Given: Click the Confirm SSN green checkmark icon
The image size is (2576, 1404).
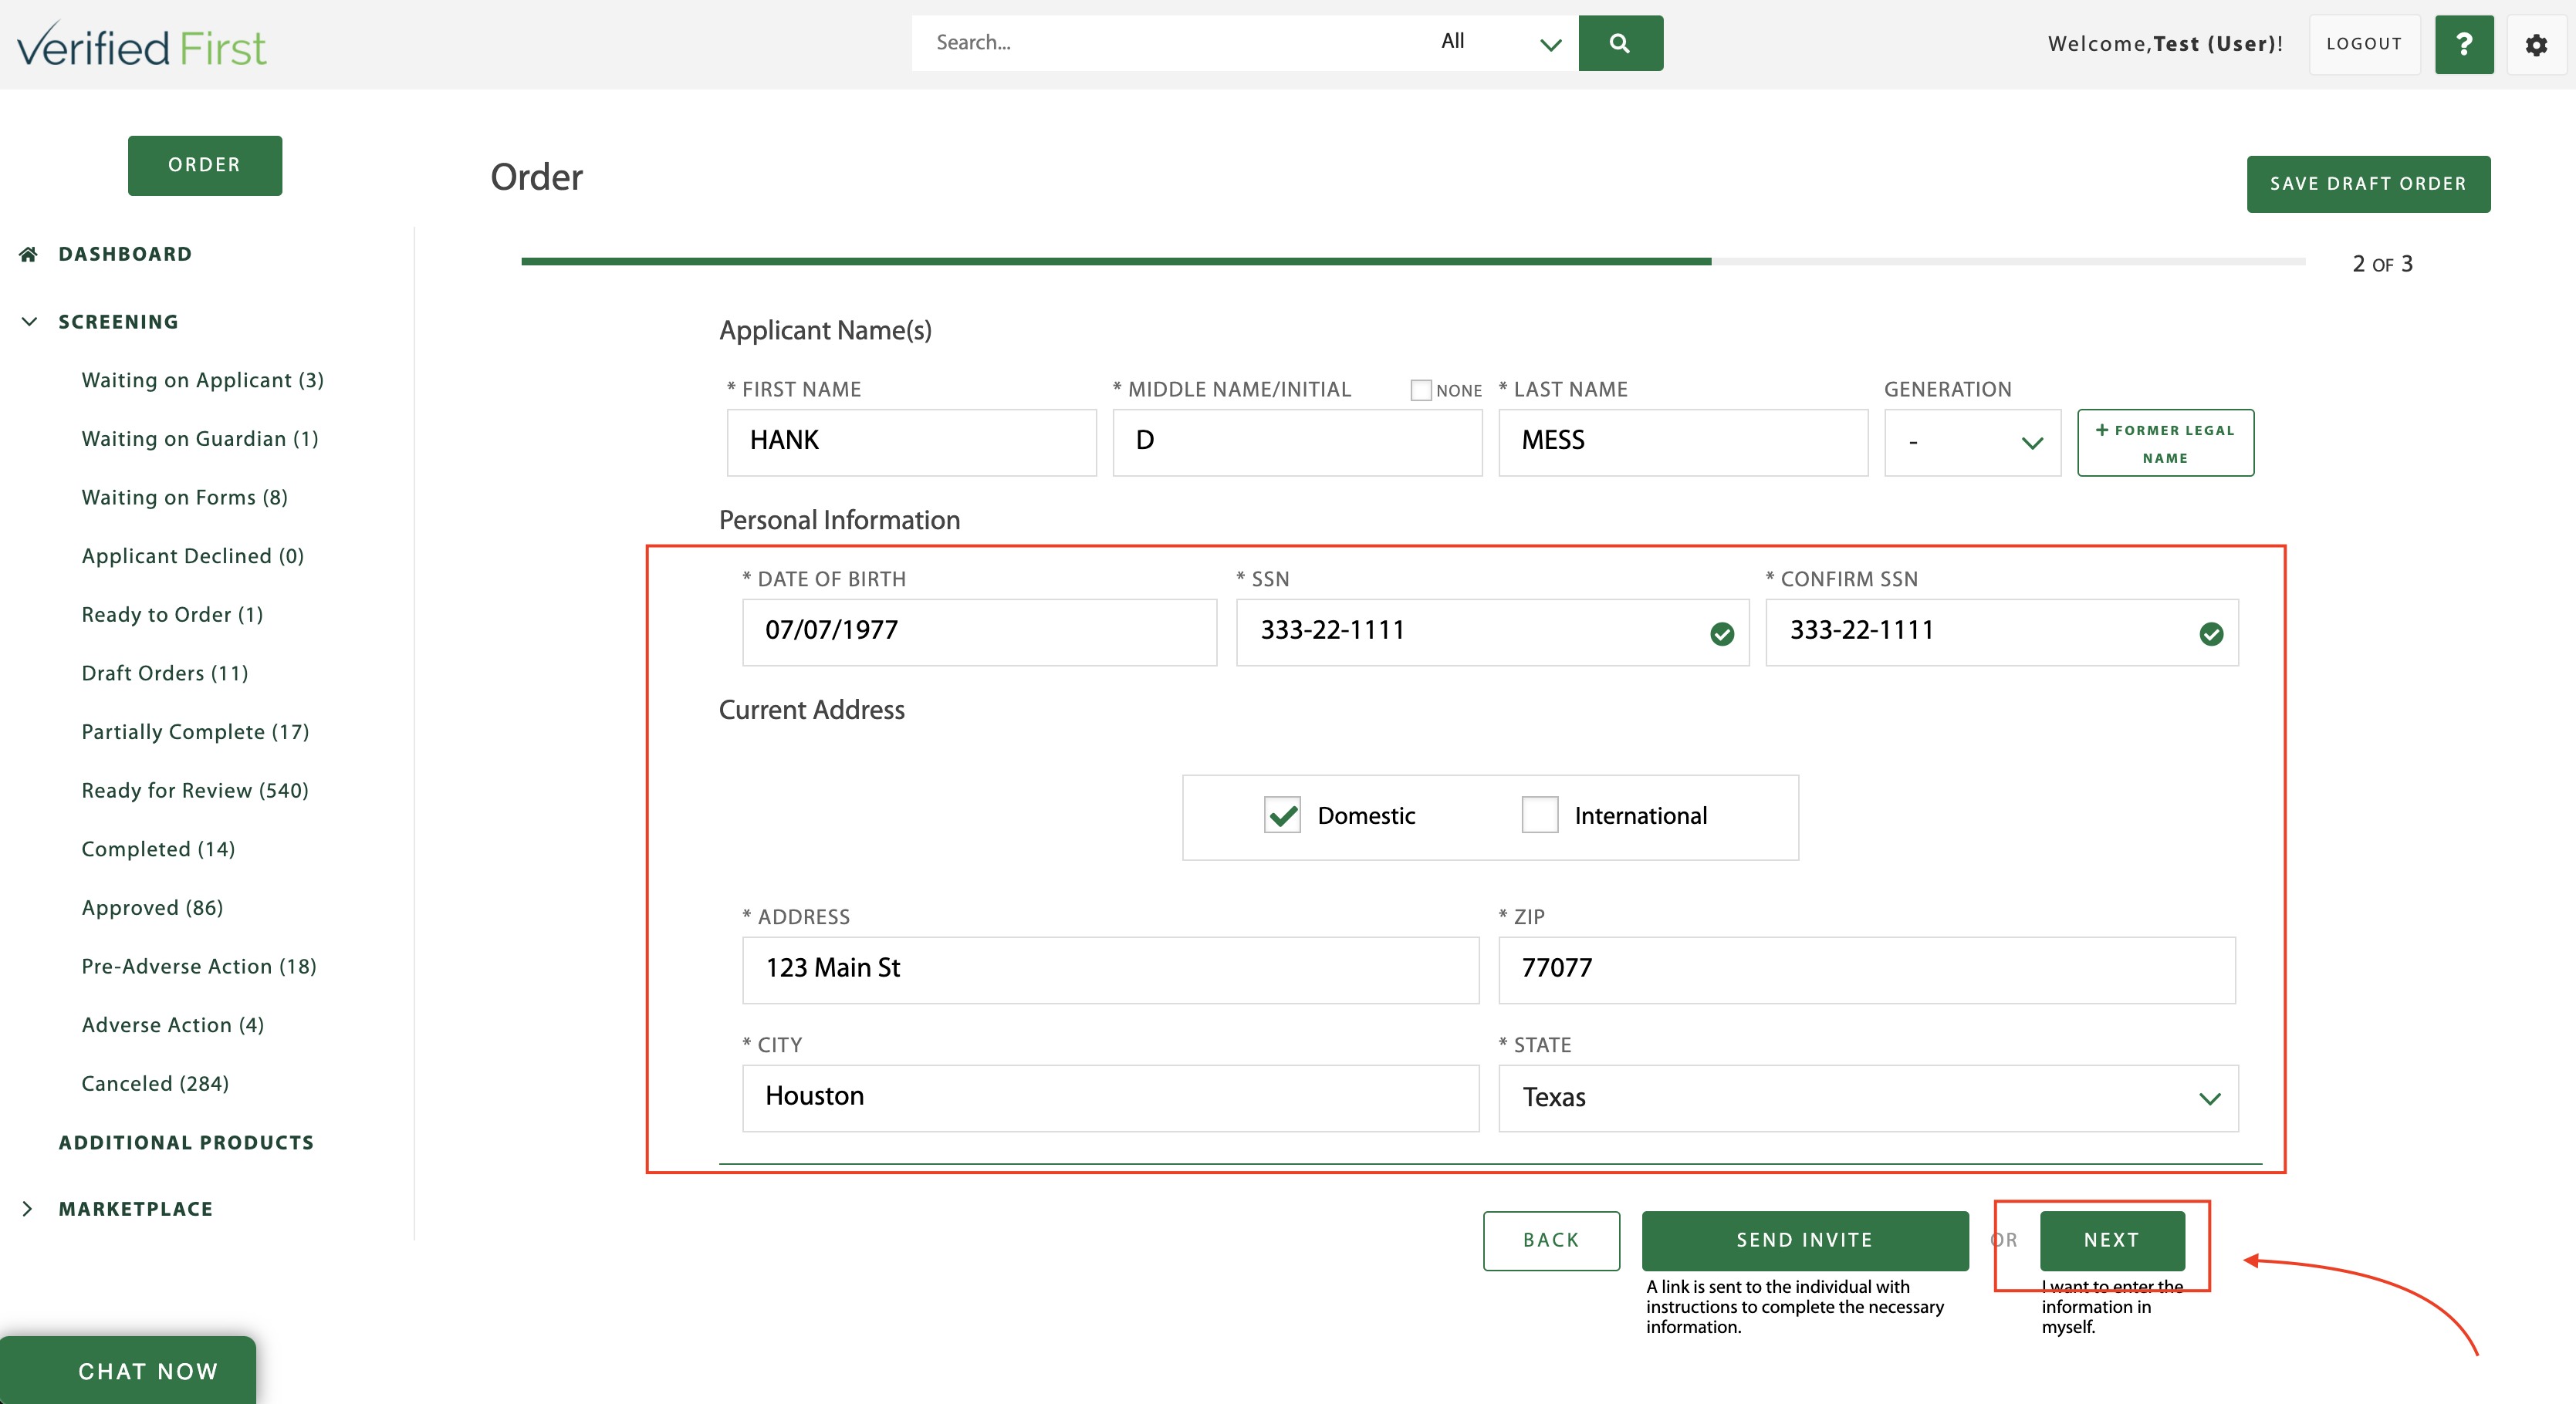Looking at the screenshot, I should [x=2211, y=633].
